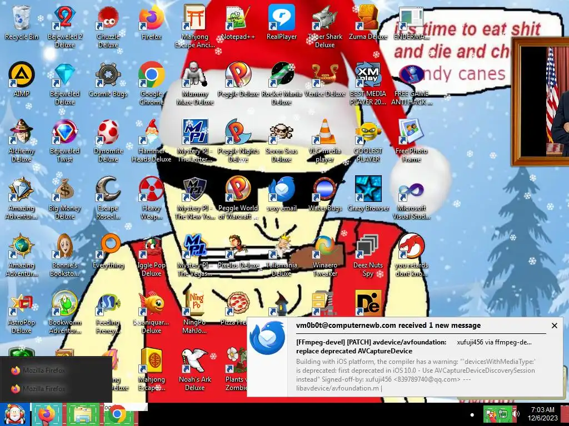The width and height of the screenshot is (569, 426).
Task: Dismiss the Thunderbird new message notification
Action: (x=554, y=326)
